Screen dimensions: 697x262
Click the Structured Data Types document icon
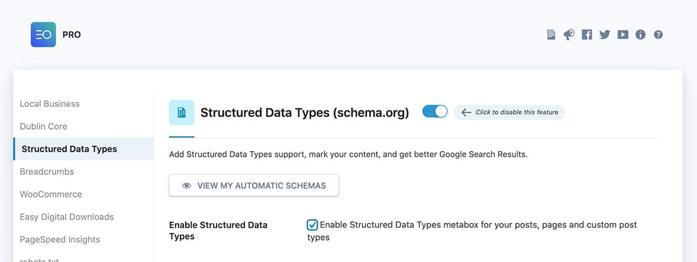(181, 113)
